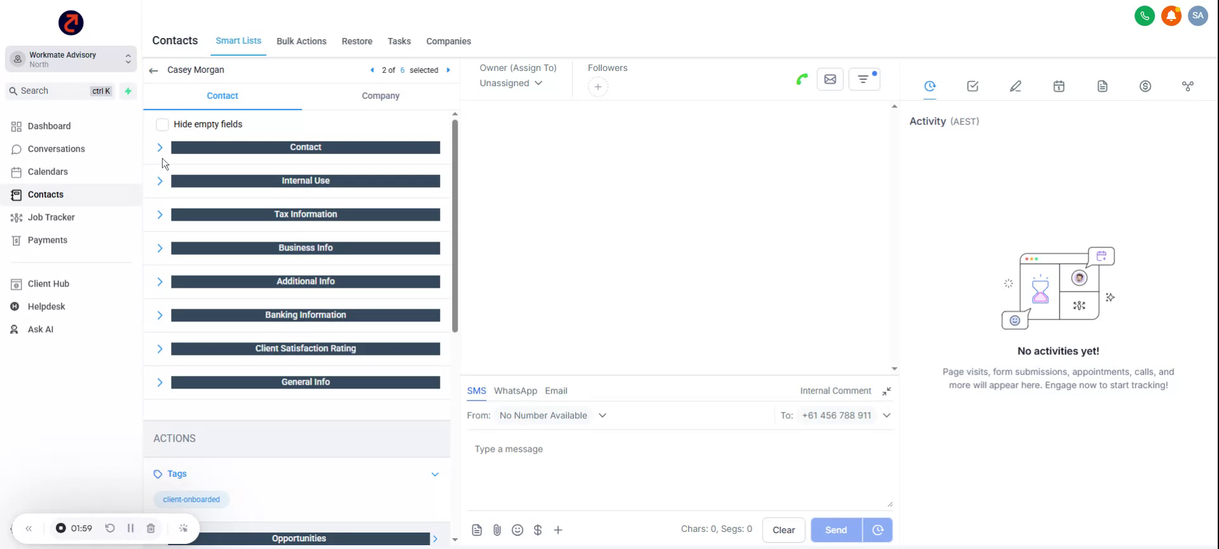The height and width of the screenshot is (549, 1219).
Task: Select the Email message tab
Action: pos(556,391)
